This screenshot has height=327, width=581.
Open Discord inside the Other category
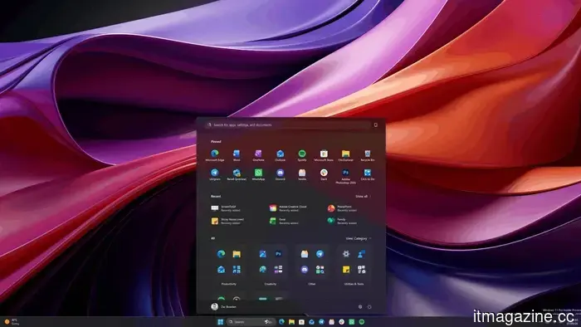point(305,270)
